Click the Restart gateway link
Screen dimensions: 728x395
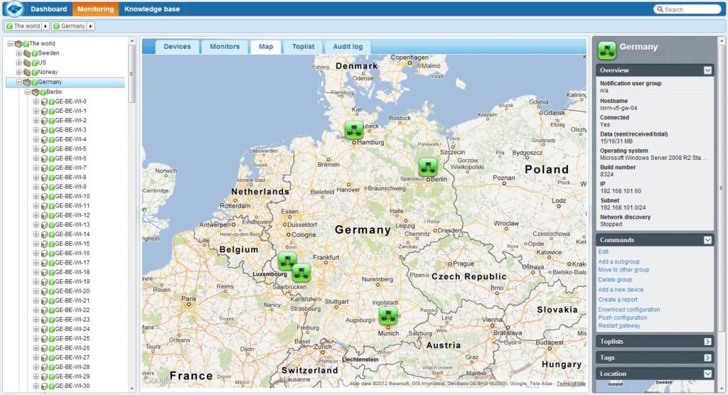point(619,326)
